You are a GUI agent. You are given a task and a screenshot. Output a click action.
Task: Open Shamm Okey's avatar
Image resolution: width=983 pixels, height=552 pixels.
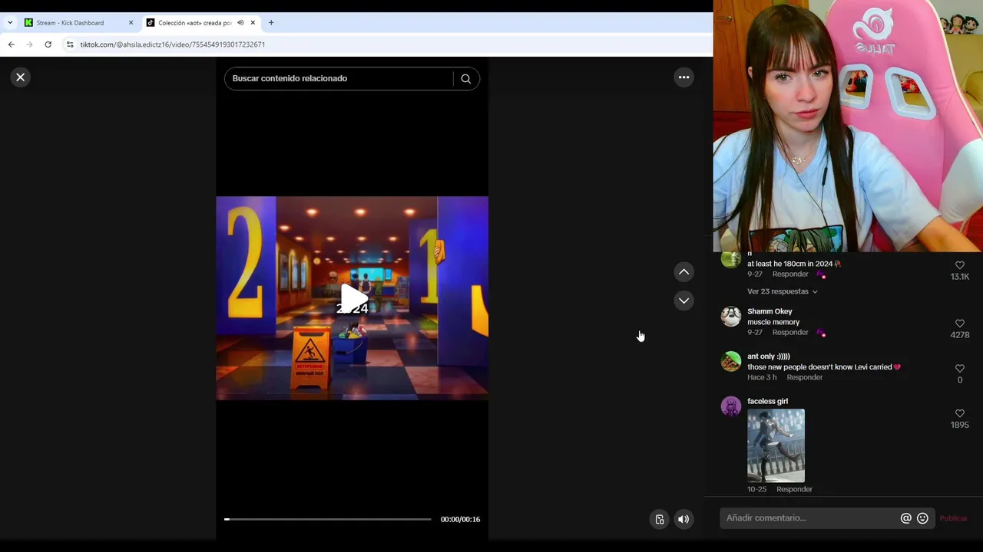(731, 317)
